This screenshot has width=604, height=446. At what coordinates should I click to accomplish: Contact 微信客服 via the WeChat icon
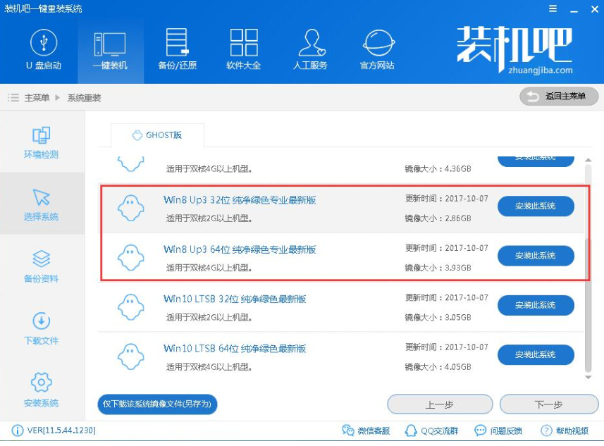364,430
